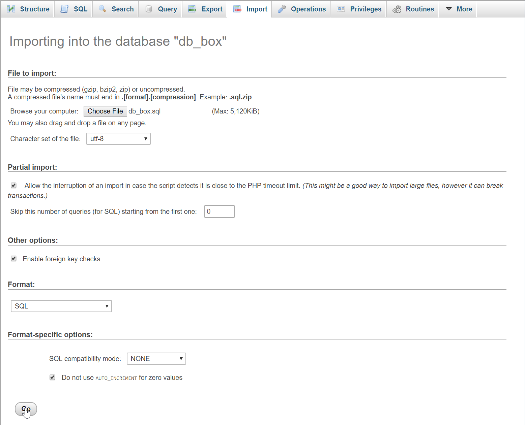
Task: Open the character set utf-8 dropdown
Action: coord(118,139)
